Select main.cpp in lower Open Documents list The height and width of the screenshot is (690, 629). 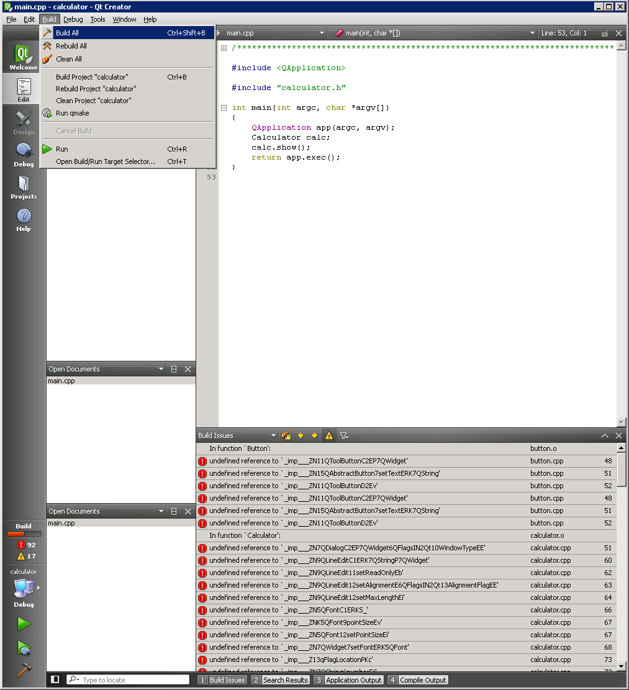[x=121, y=523]
